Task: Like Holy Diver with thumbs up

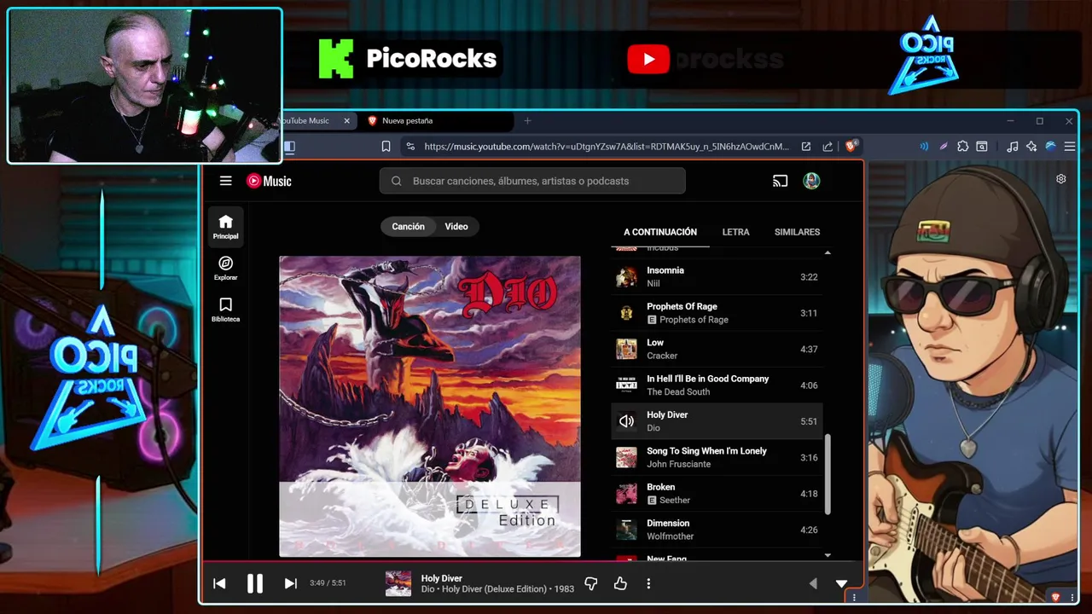Action: [620, 583]
